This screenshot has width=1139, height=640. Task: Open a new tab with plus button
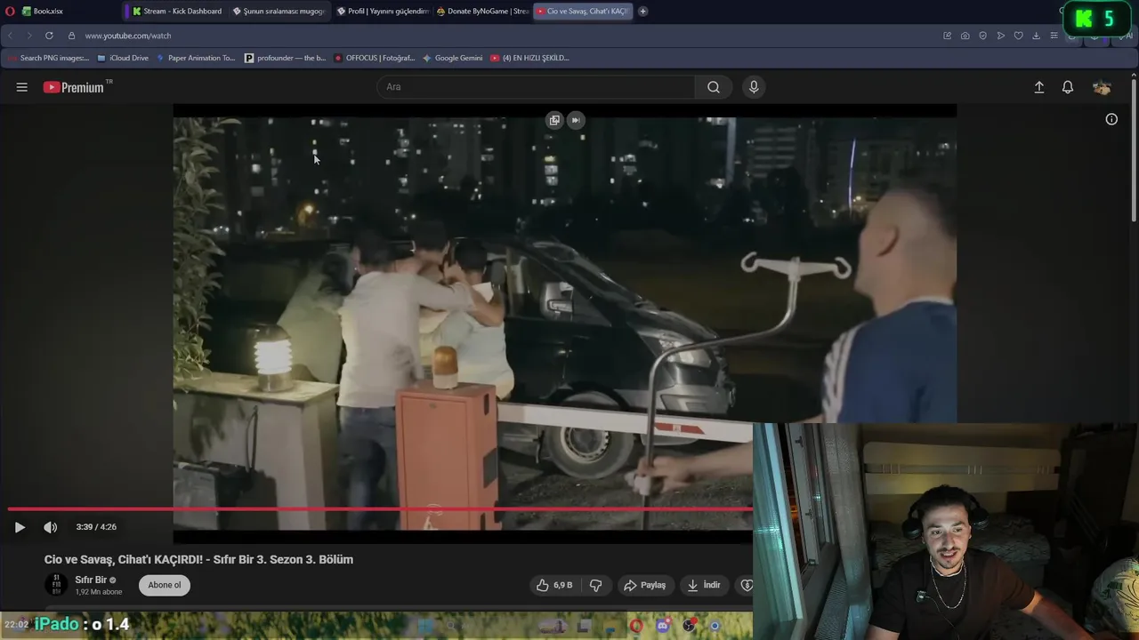(x=643, y=12)
